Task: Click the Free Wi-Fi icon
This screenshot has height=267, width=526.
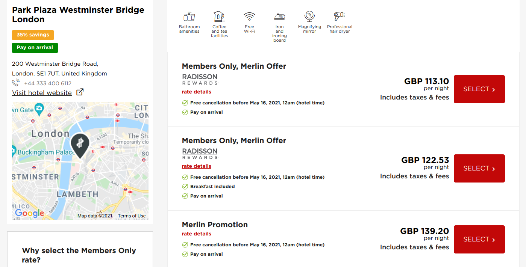Action: (x=249, y=17)
